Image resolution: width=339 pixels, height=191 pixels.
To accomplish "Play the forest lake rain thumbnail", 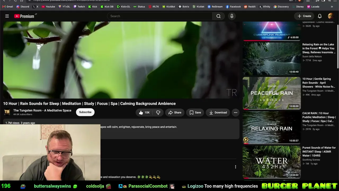I will click(272, 59).
